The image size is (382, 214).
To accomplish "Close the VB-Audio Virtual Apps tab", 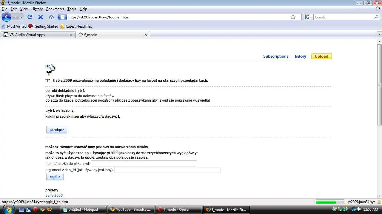I will pyautogui.click(x=71, y=35).
